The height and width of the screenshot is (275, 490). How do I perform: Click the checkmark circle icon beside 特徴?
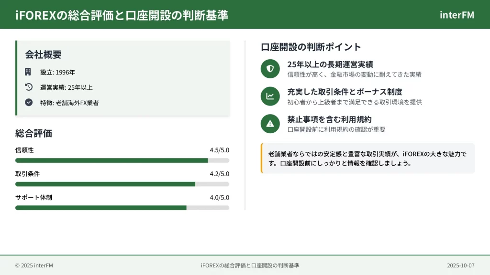pos(28,102)
